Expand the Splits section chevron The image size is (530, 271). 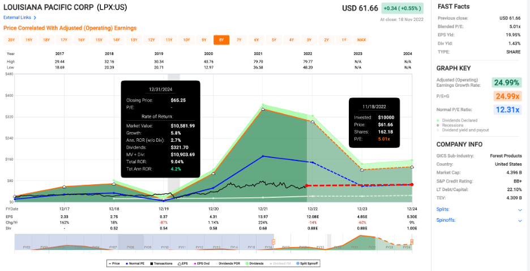point(520,210)
